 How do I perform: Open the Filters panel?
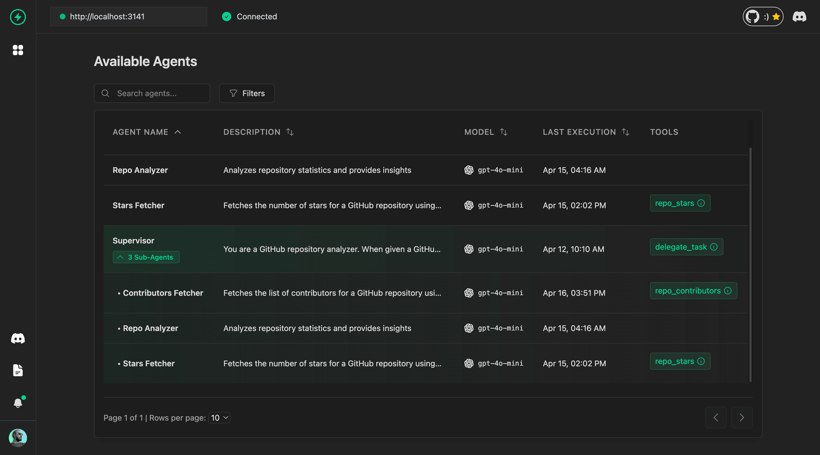[247, 93]
